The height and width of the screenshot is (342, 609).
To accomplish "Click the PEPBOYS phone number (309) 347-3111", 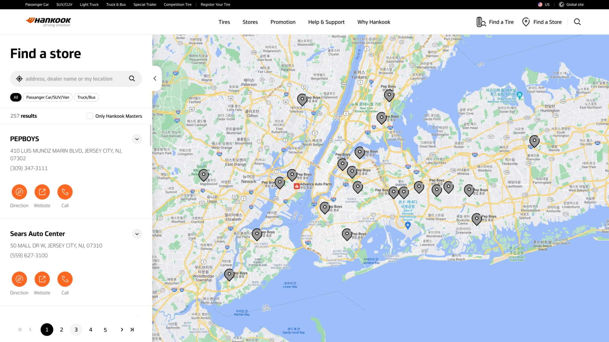I will coord(29,168).
